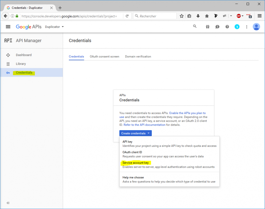Viewport: 265px width, 209px height.
Task: Switch to OAuth consent screen tab
Action: tap(104, 57)
